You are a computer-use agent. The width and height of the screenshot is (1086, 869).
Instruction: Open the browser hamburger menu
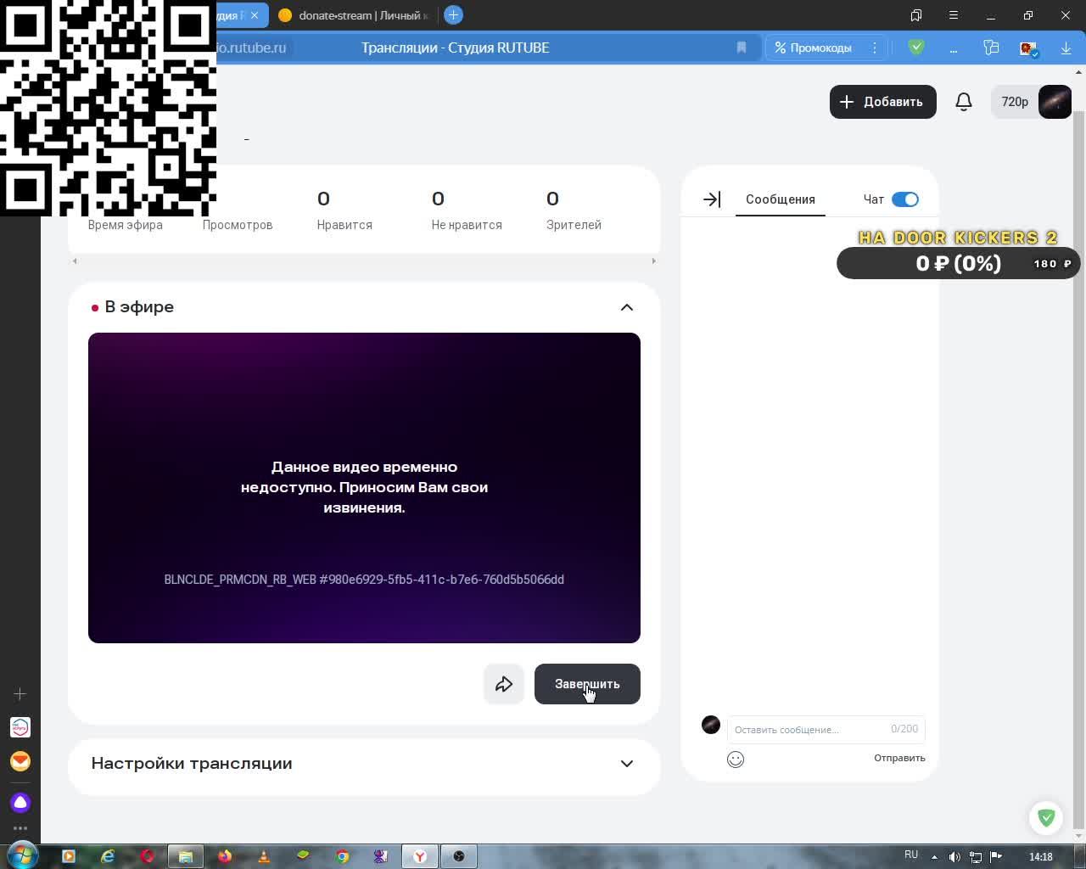(x=954, y=15)
